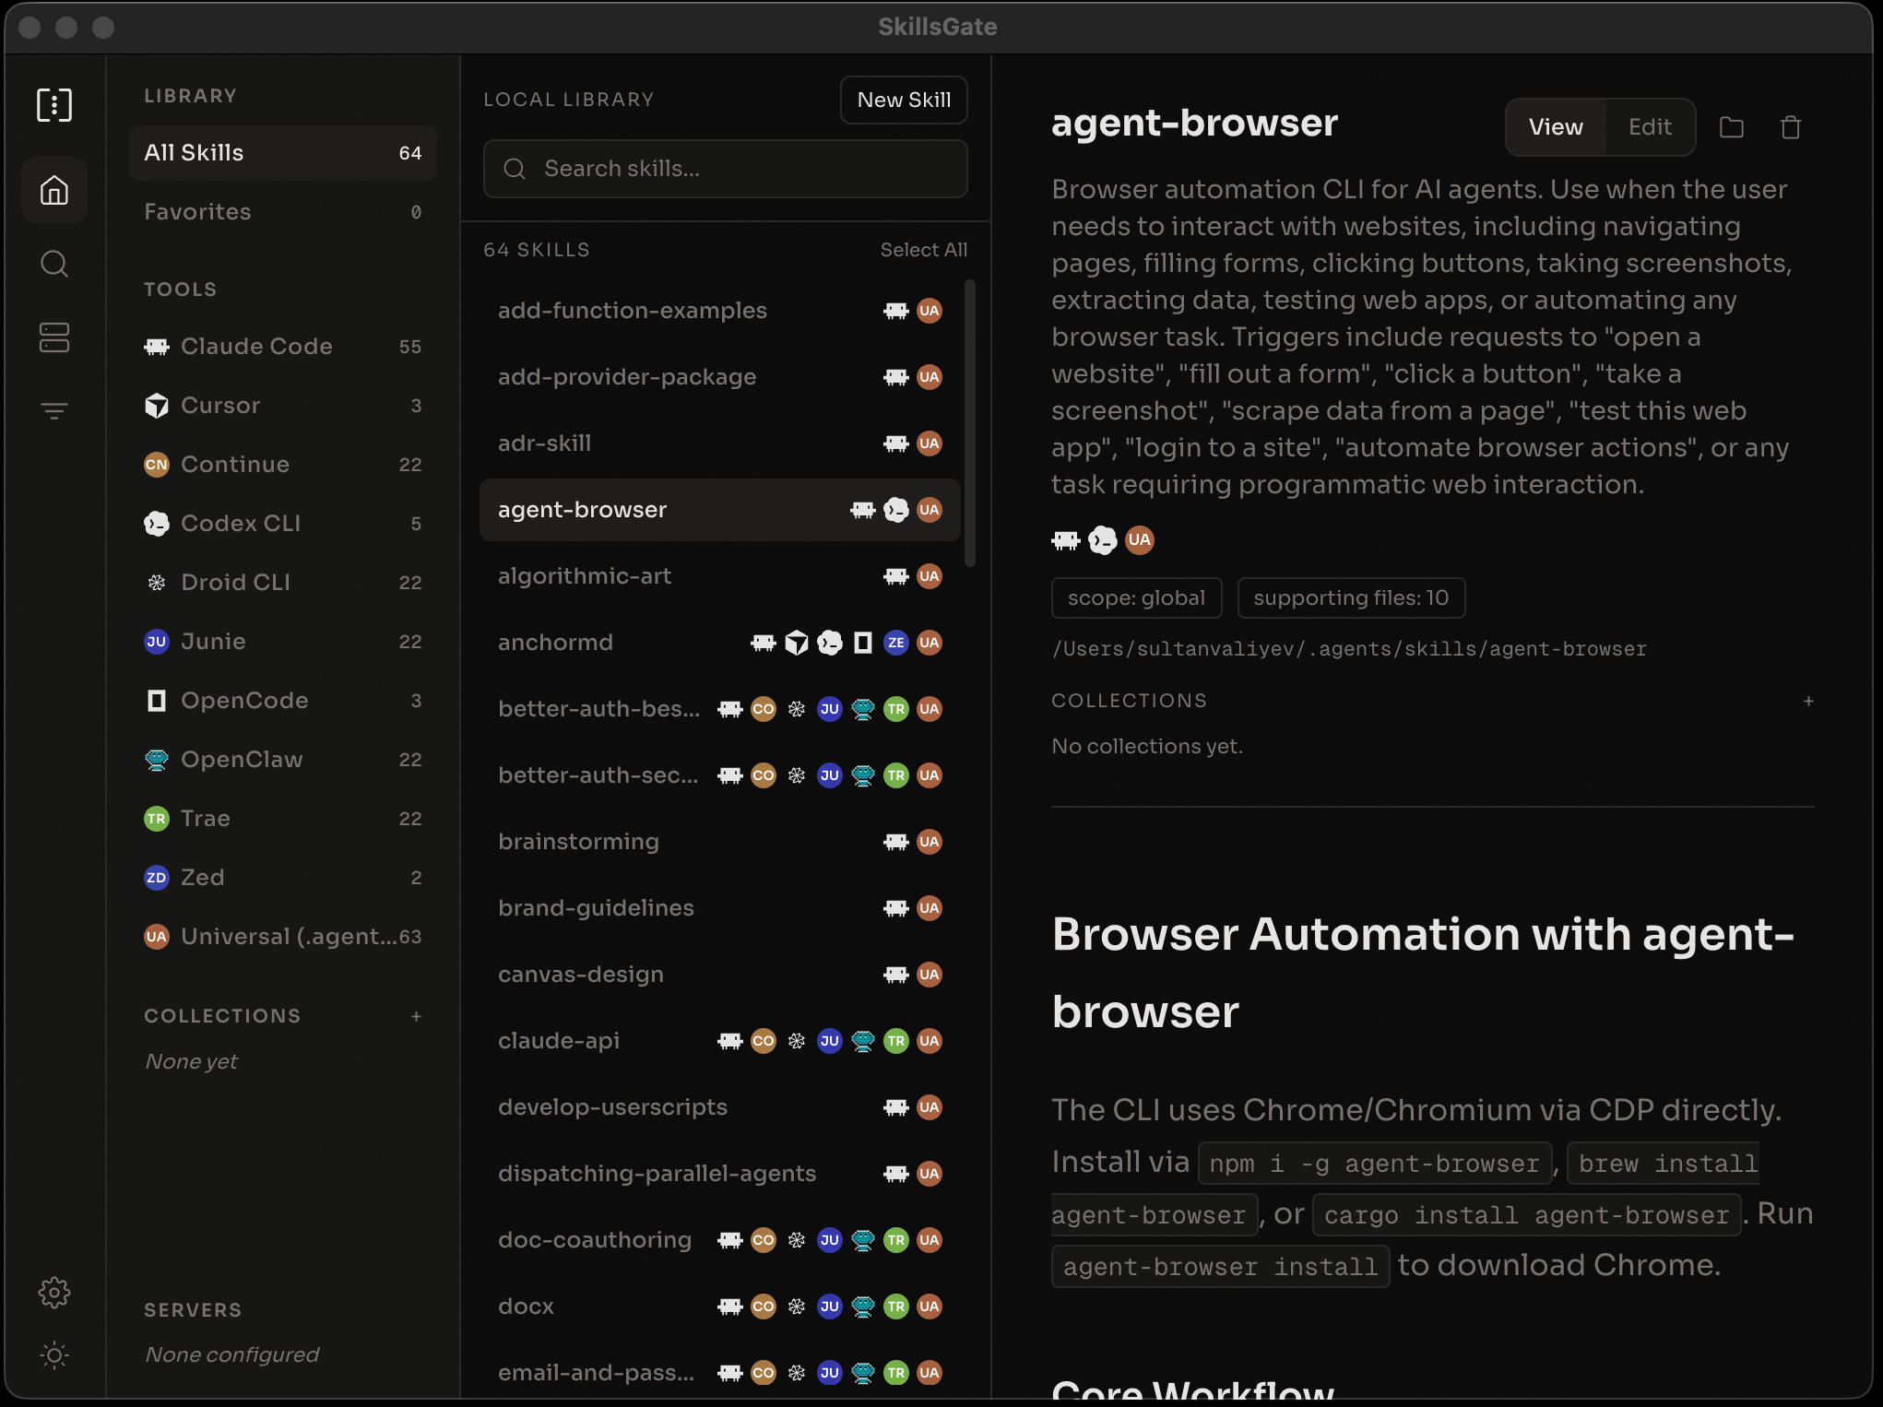Screen dimensions: 1883x1407
Task: Click the Search skills input field
Action: 726,169
